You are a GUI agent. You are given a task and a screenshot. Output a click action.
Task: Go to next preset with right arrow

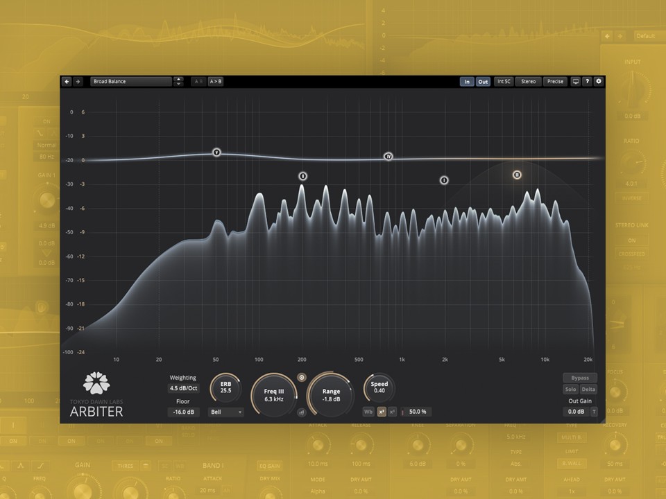[x=78, y=82]
